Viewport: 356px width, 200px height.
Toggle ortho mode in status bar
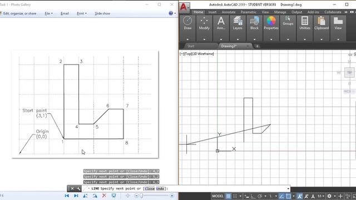[253, 196]
